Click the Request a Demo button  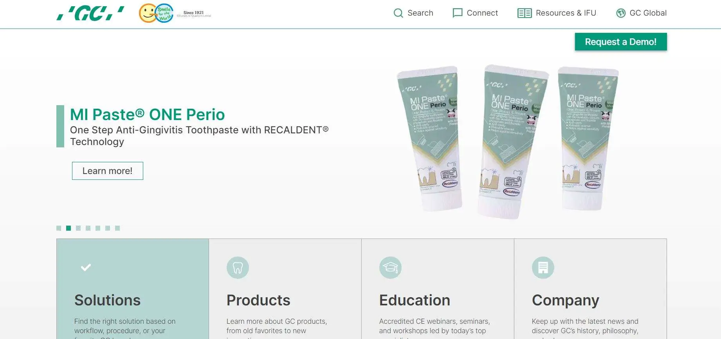click(x=621, y=42)
